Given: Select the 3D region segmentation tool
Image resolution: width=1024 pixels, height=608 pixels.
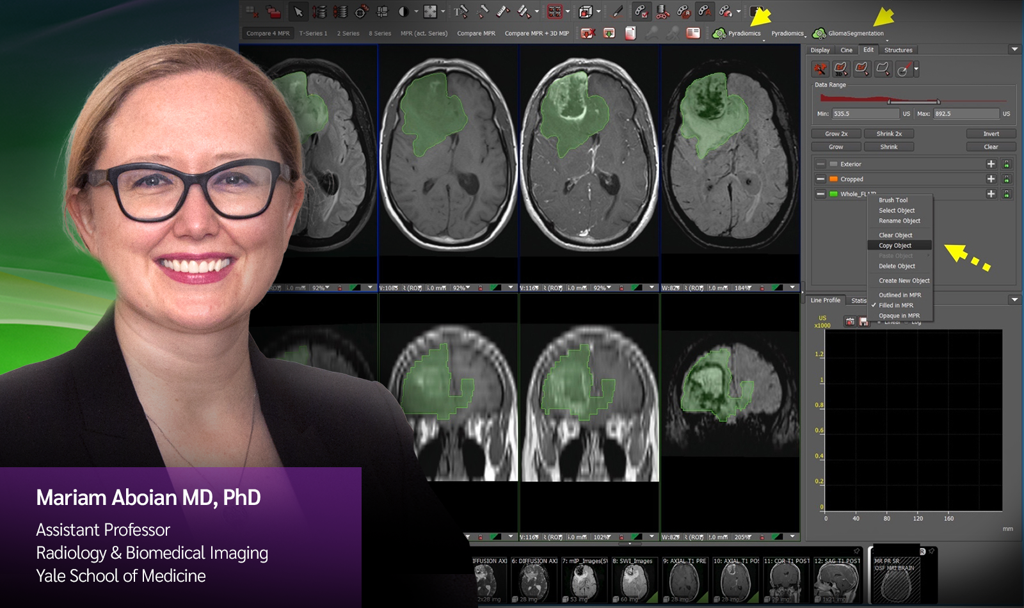Looking at the screenshot, I should 841,69.
